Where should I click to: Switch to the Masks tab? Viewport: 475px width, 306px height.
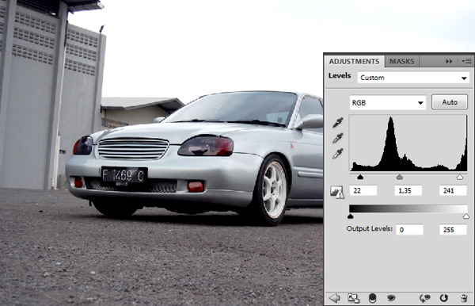[401, 61]
